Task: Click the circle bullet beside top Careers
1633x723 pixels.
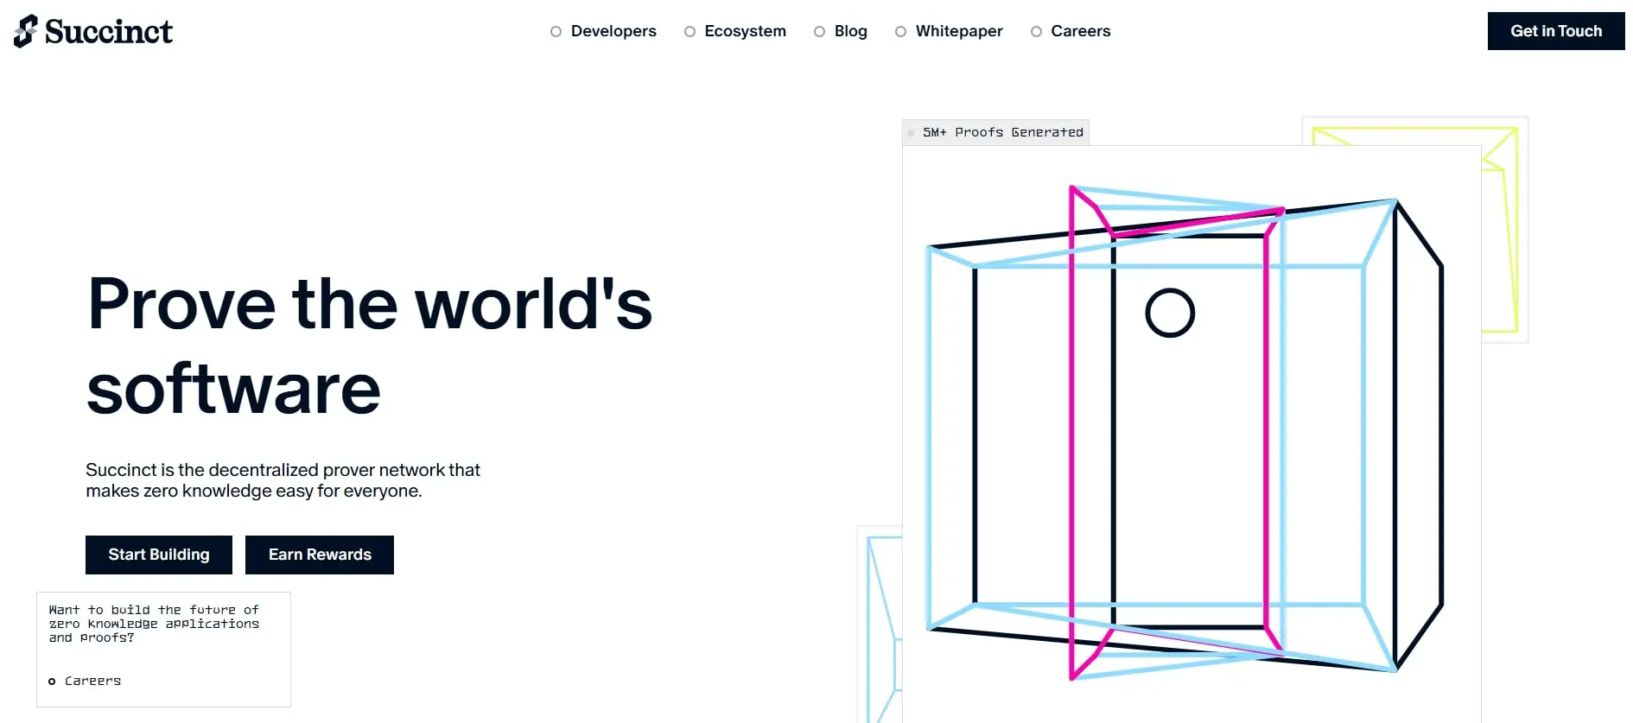Action: point(1036,32)
